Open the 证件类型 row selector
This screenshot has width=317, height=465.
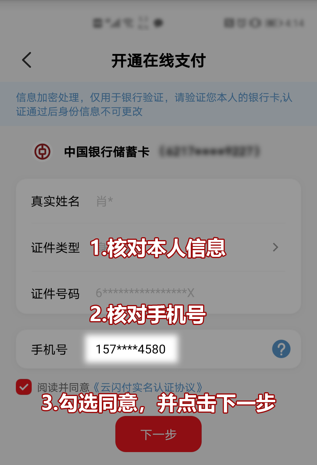[158, 247]
